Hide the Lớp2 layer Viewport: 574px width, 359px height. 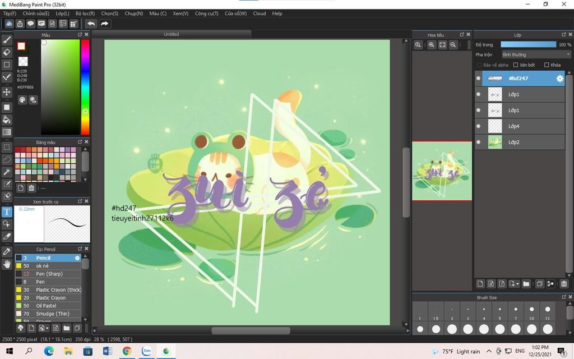click(x=478, y=142)
